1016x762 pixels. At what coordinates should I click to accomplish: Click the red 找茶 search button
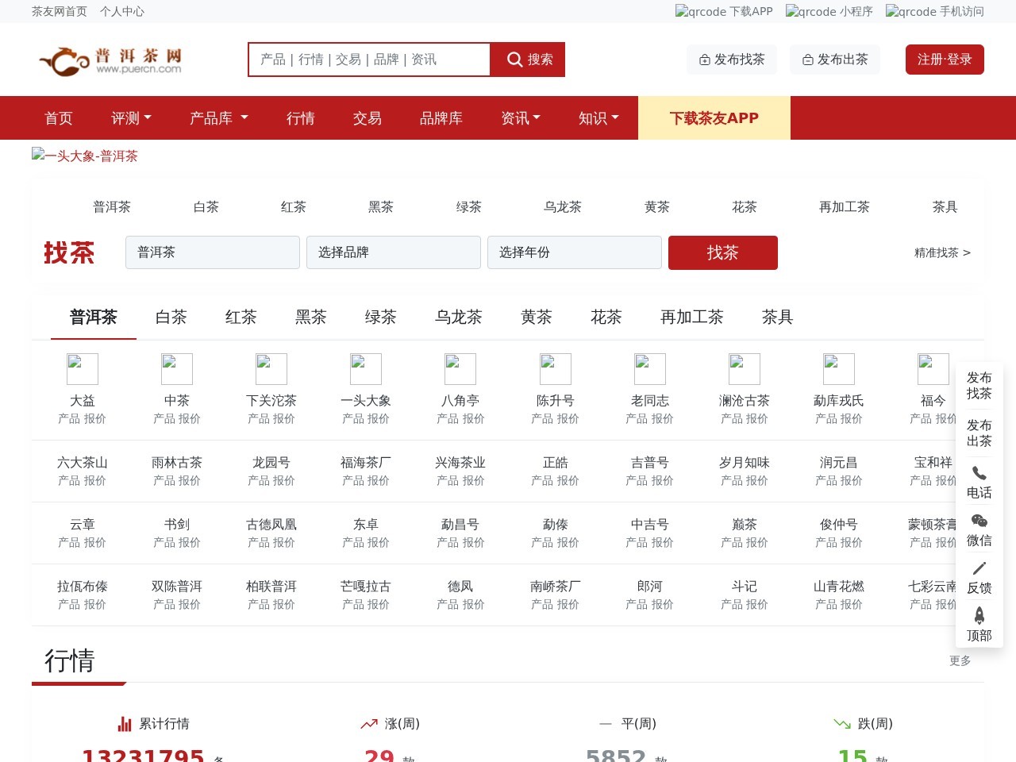pos(722,252)
